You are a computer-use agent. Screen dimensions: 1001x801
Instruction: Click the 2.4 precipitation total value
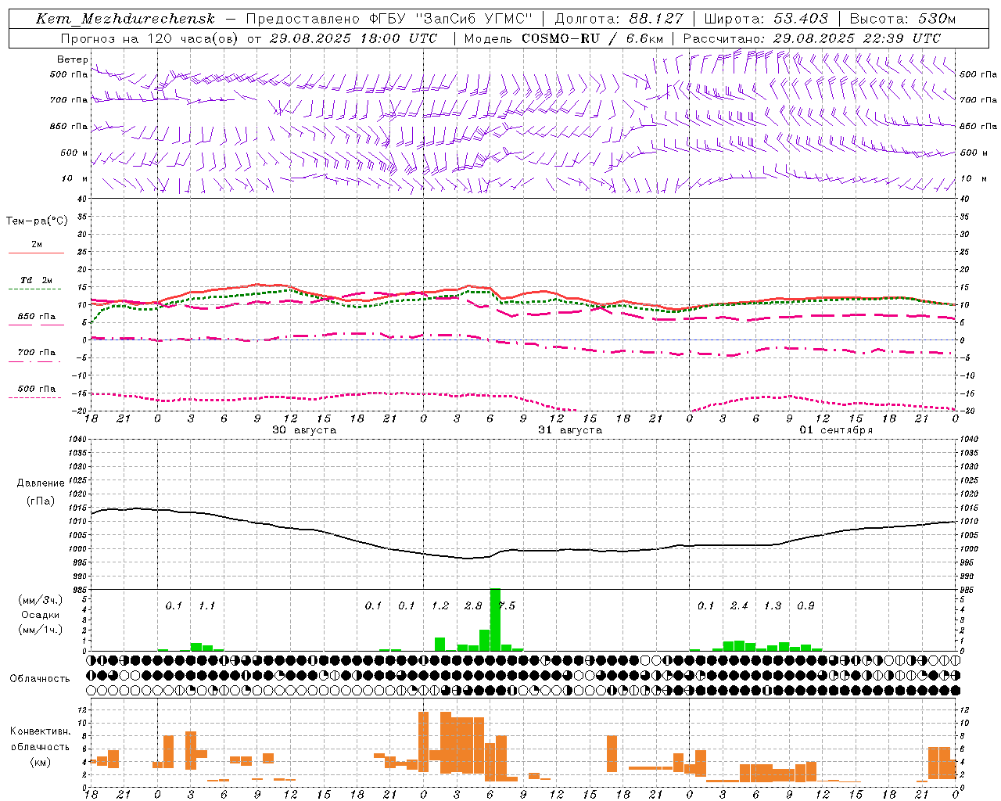point(739,606)
